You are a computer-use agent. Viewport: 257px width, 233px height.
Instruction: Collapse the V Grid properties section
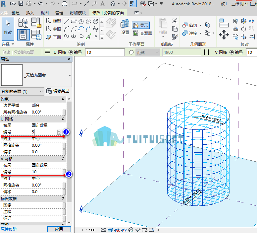pyautogui.click(x=63, y=158)
